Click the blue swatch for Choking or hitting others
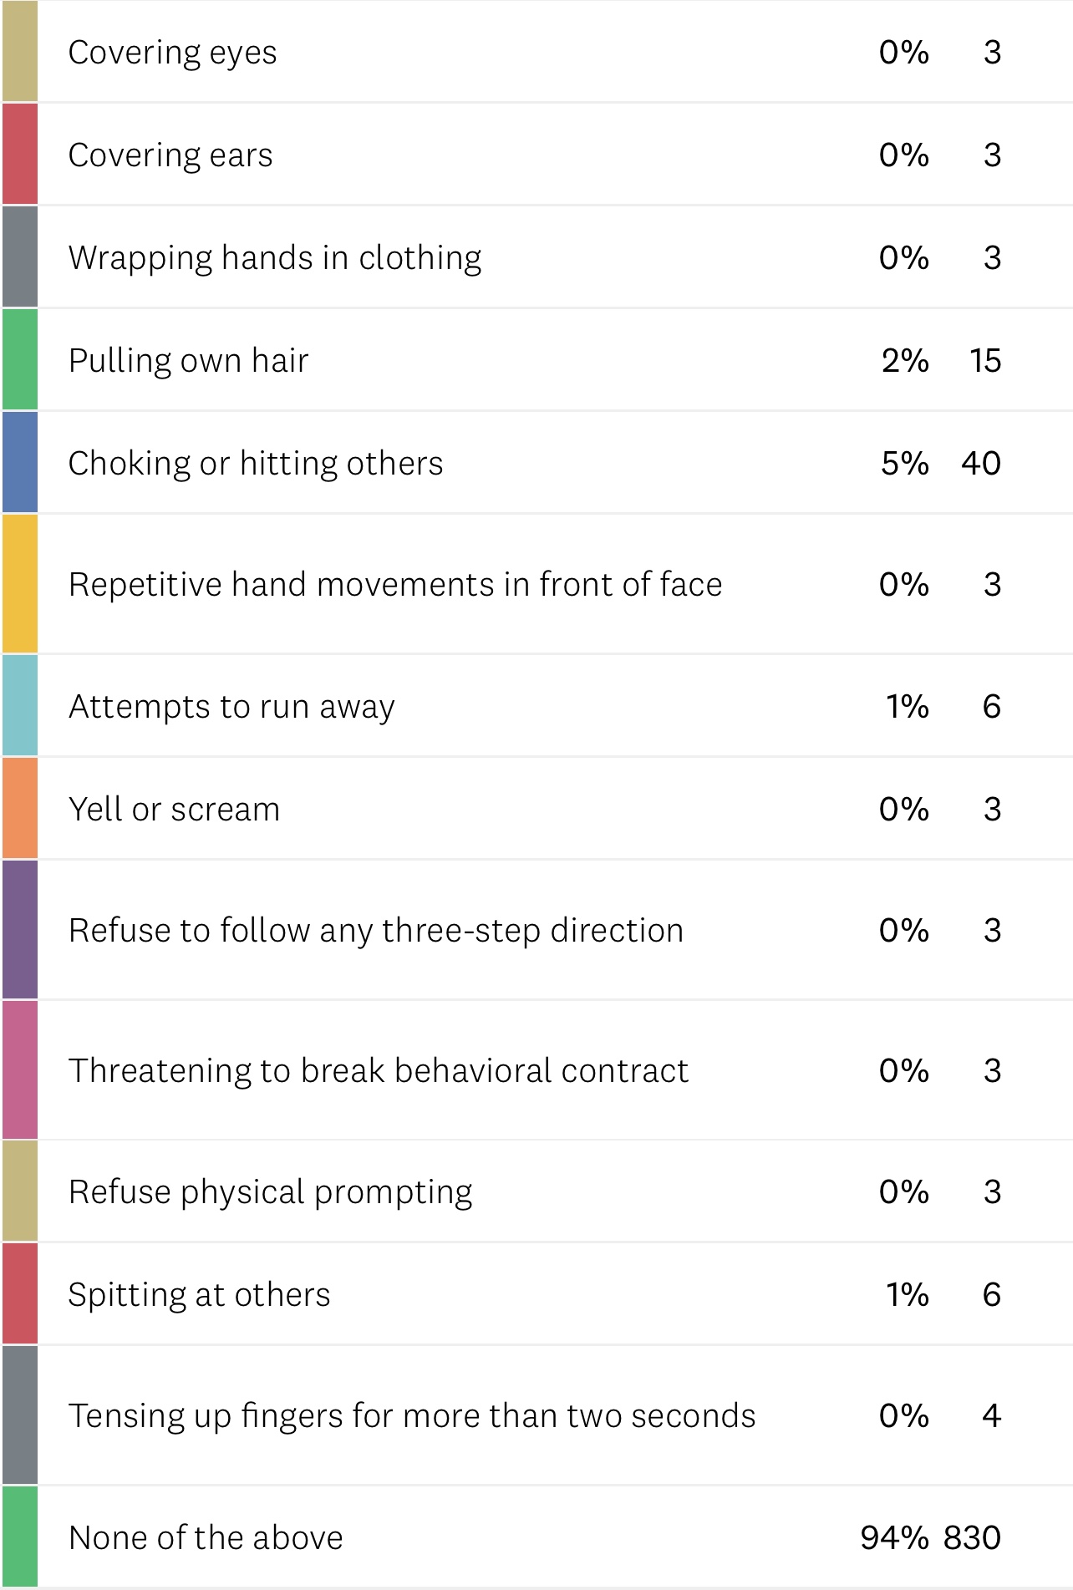Image resolution: width=1073 pixels, height=1590 pixels. click(20, 463)
